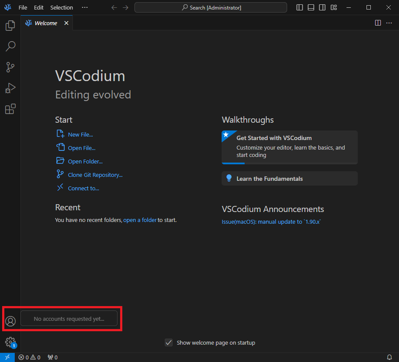Screen dimensions: 399x362
Task: Open Get Started with VSCodium walkthrough
Action: [290, 147]
